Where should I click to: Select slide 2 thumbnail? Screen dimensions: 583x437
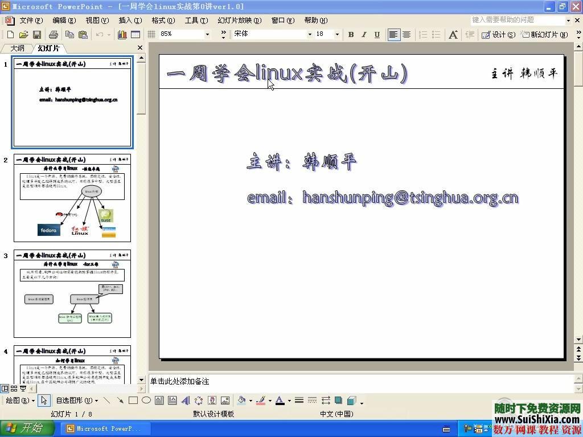click(72, 198)
